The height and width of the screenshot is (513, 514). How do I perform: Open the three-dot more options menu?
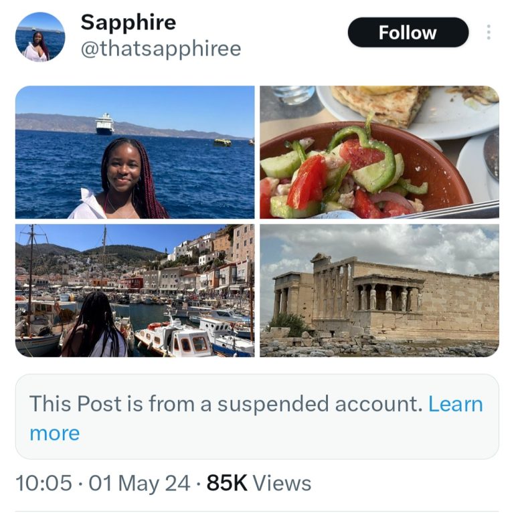click(x=489, y=32)
